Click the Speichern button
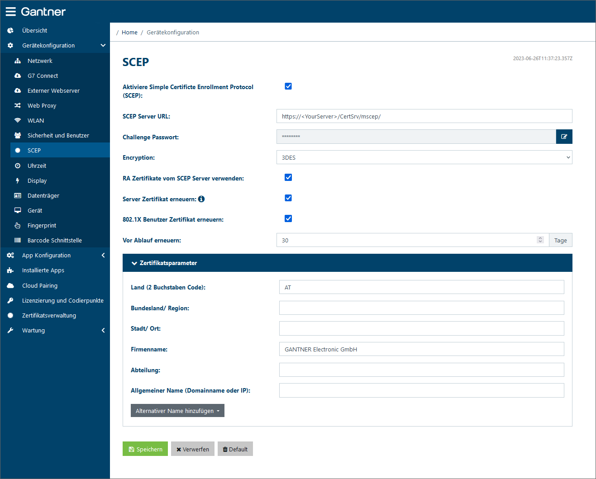596x479 pixels. [145, 449]
